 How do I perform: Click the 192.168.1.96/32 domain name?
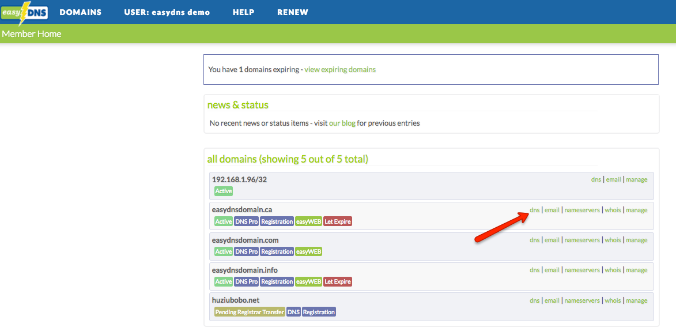point(239,179)
